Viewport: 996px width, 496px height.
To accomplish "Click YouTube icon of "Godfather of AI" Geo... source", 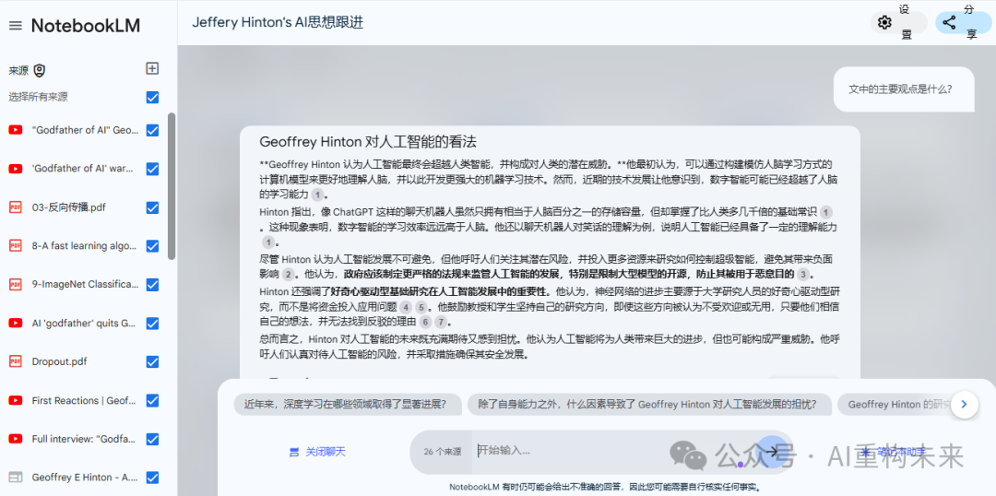I will [x=16, y=130].
